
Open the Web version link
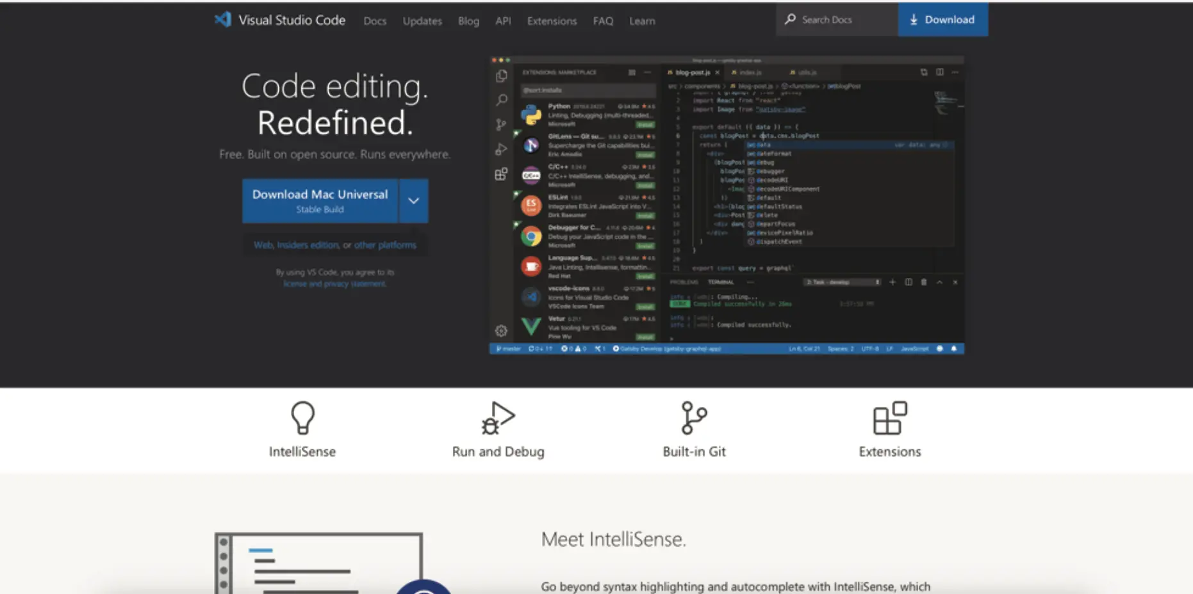263,245
